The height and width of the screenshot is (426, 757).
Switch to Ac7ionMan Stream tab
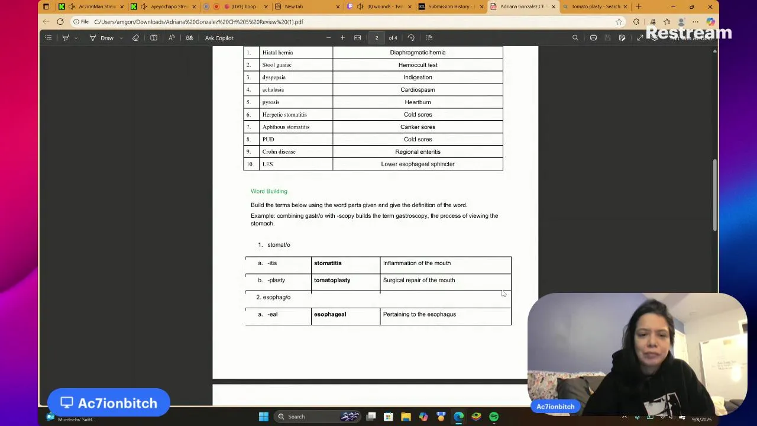pyautogui.click(x=92, y=7)
